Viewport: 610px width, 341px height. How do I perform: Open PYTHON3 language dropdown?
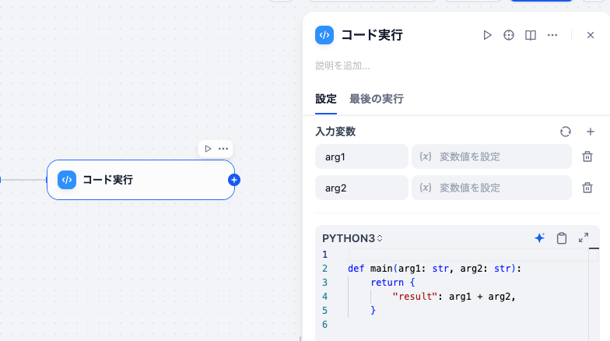pyautogui.click(x=352, y=238)
